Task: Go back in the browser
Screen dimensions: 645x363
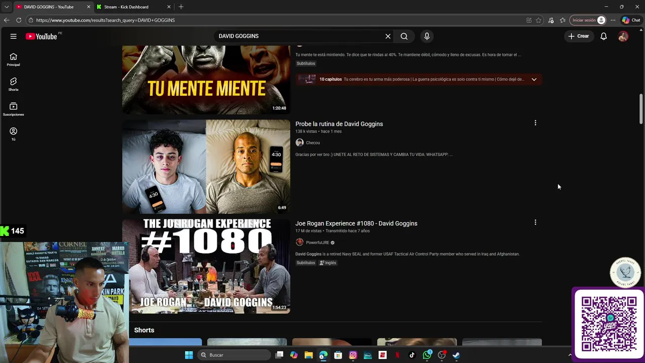Action: (7, 20)
